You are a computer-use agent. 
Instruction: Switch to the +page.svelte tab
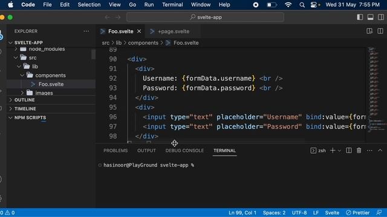coord(174,31)
